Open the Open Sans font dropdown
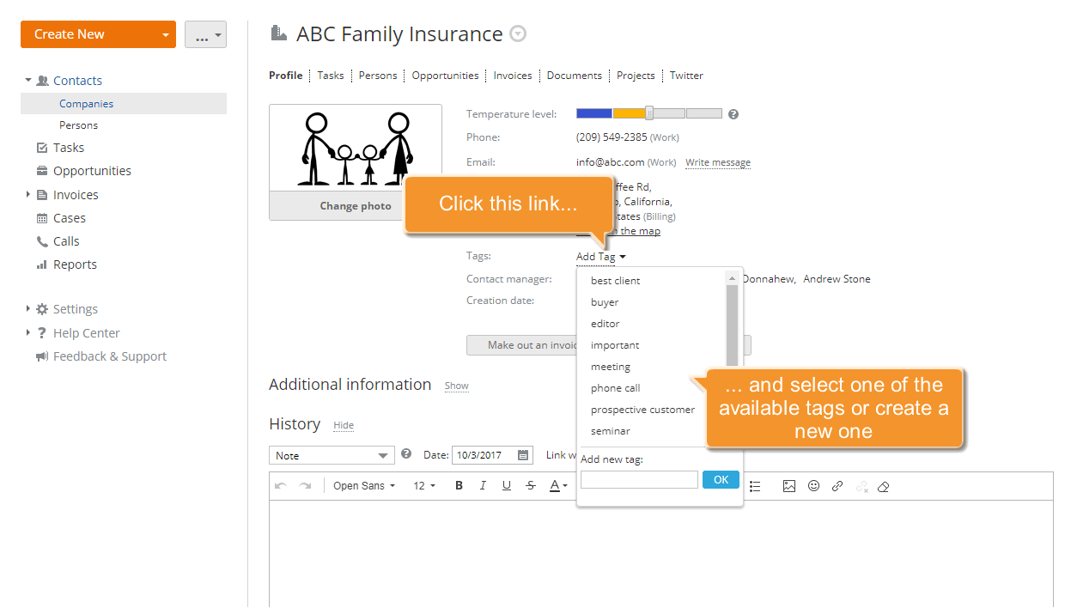The width and height of the screenshot is (1065, 608). point(364,486)
